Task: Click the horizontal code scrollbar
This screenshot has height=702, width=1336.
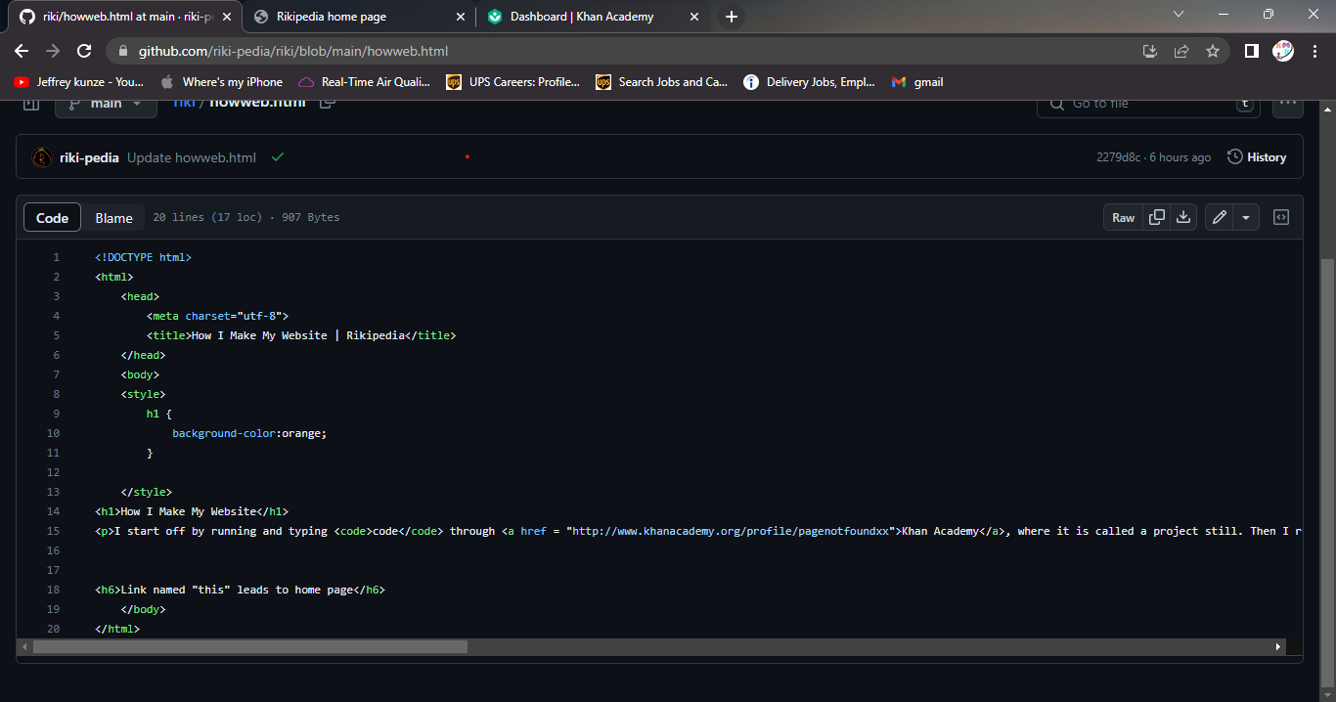Action: [x=249, y=647]
